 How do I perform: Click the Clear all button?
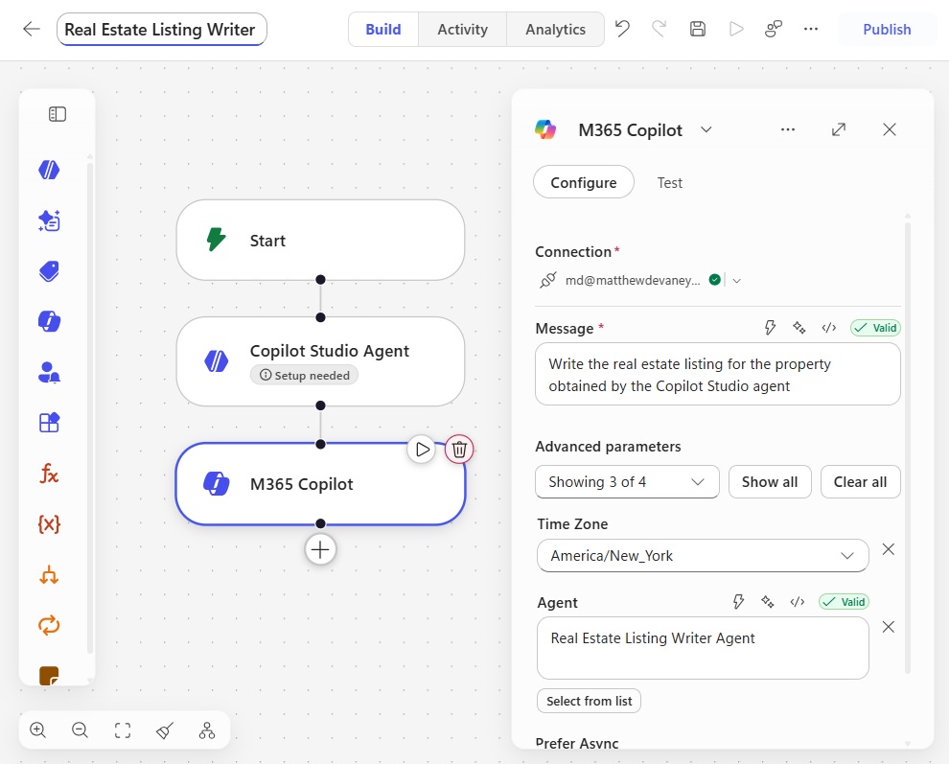(x=860, y=482)
